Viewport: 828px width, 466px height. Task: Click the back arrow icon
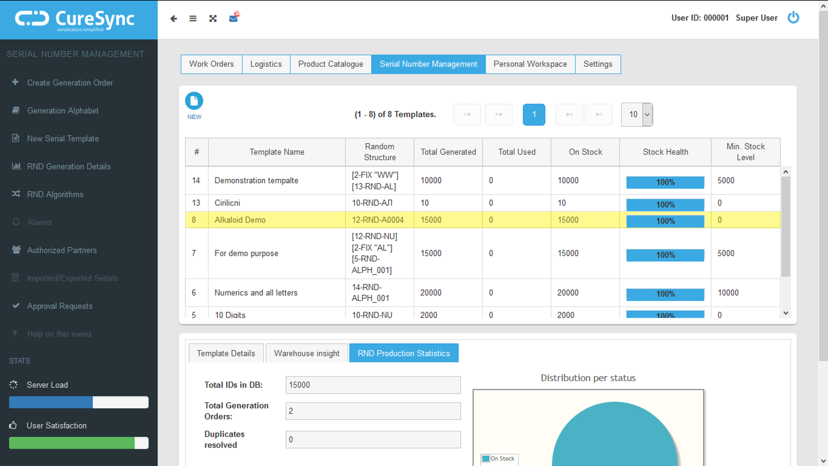tap(173, 19)
